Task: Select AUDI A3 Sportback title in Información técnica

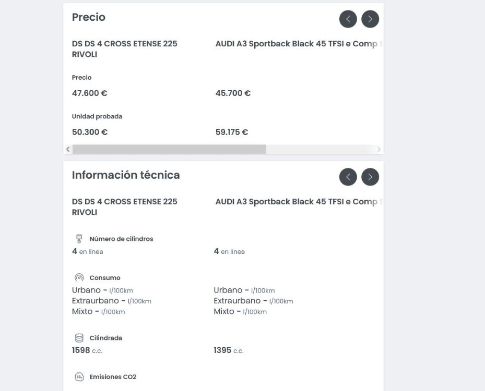Action: point(299,202)
